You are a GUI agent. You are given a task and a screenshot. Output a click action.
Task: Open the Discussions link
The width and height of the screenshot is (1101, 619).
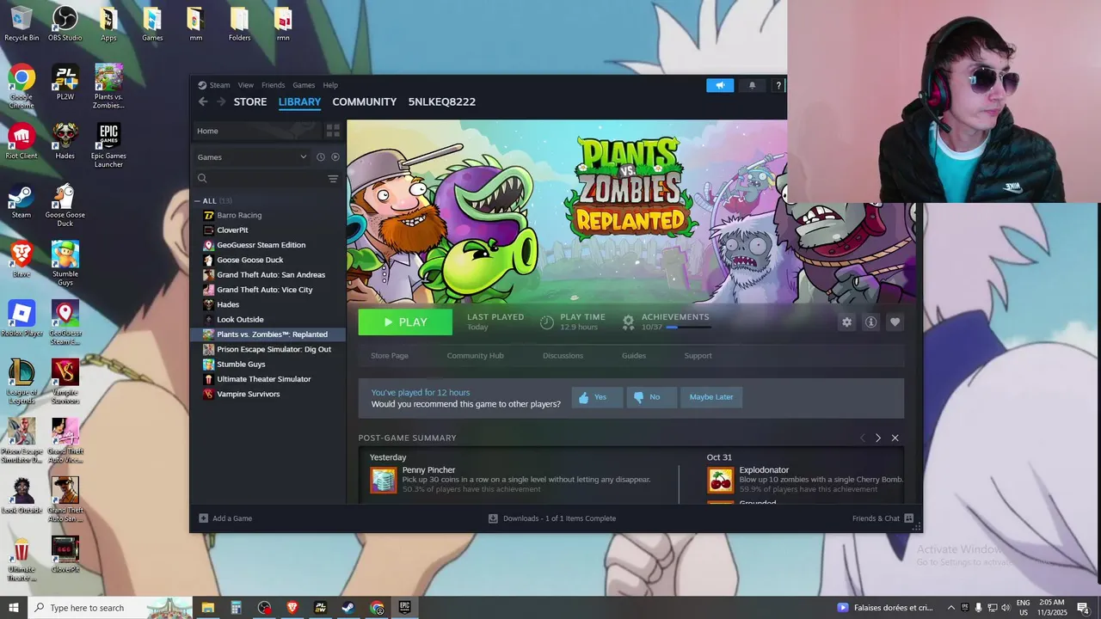coord(563,356)
